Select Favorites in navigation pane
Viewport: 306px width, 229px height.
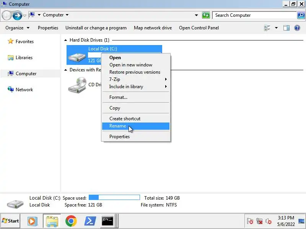pyautogui.click(x=21, y=41)
